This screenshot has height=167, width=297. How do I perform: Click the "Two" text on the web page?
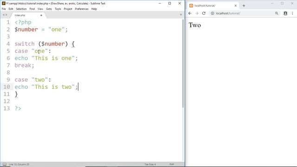click(x=195, y=25)
